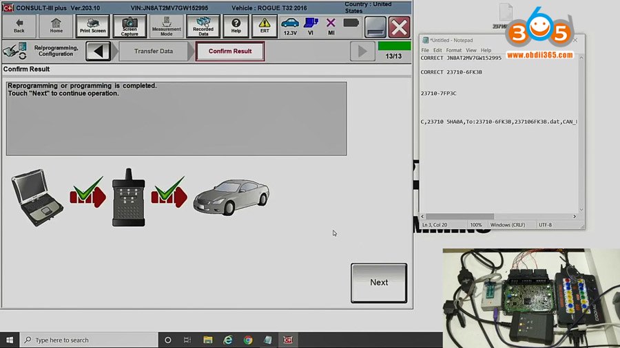Image resolution: width=620 pixels, height=348 pixels.
Task: Click the previous step arrow button
Action: point(99,52)
